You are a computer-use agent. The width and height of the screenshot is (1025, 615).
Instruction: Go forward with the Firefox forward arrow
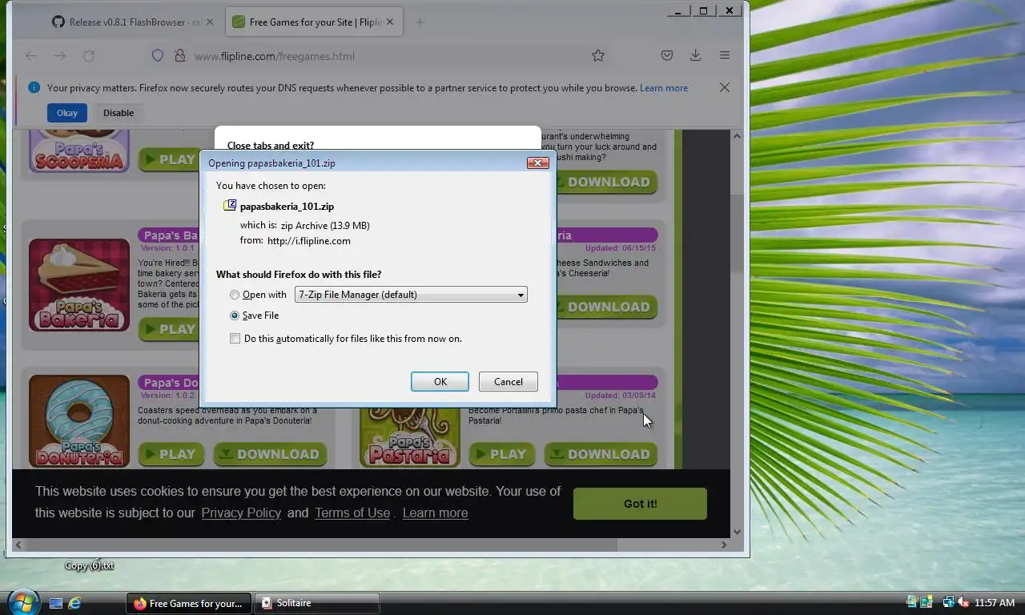tap(60, 56)
